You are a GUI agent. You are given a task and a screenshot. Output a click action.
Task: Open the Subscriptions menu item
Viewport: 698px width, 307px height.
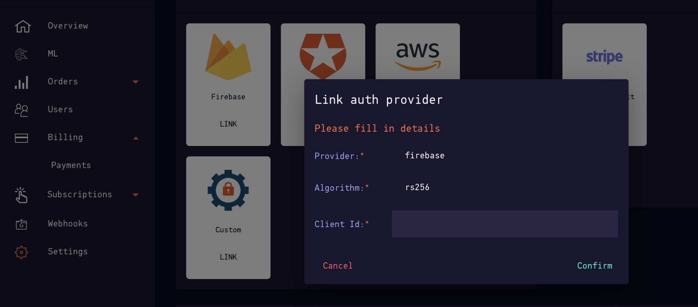80,194
